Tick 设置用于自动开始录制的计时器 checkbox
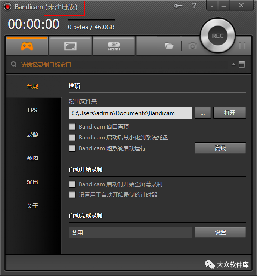 (x=72, y=195)
